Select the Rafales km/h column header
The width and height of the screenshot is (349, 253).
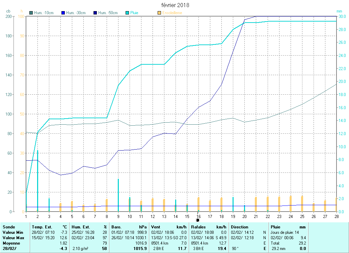198,227
